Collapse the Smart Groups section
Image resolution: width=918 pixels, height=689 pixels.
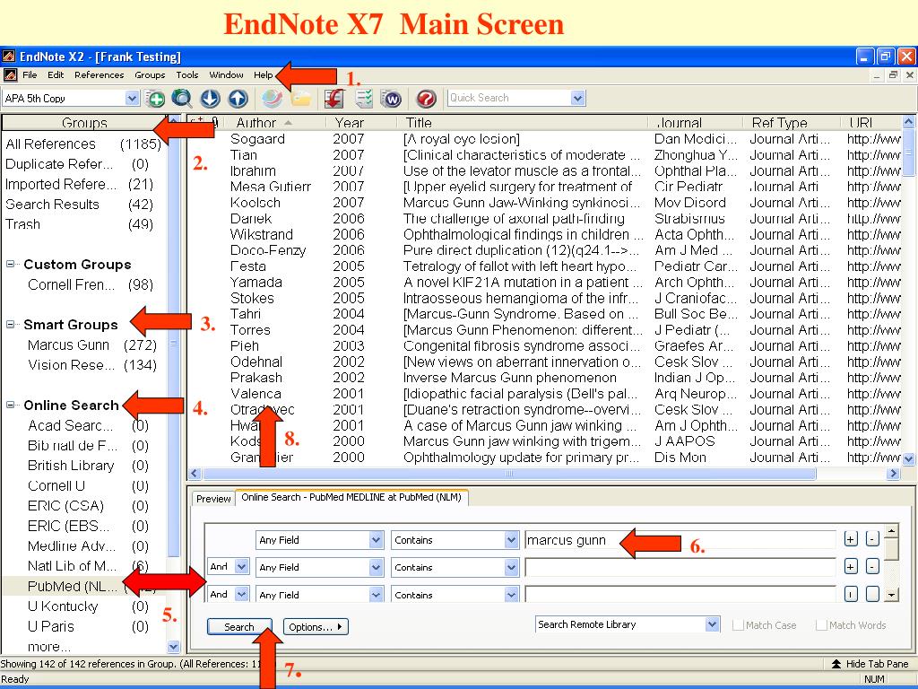click(x=10, y=324)
